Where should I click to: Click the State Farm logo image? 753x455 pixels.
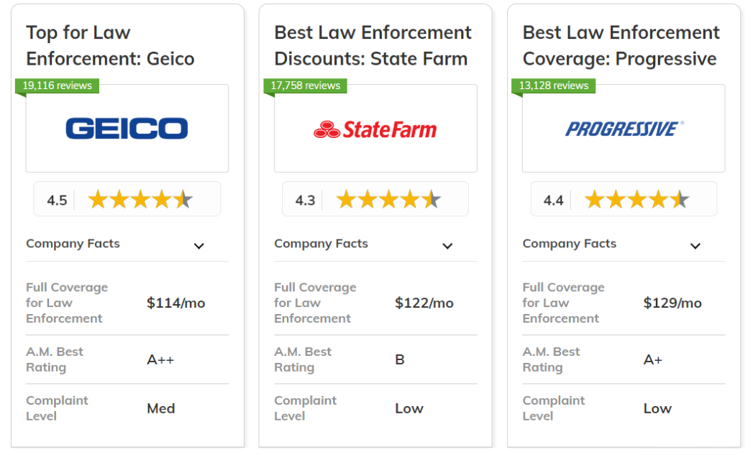click(375, 129)
